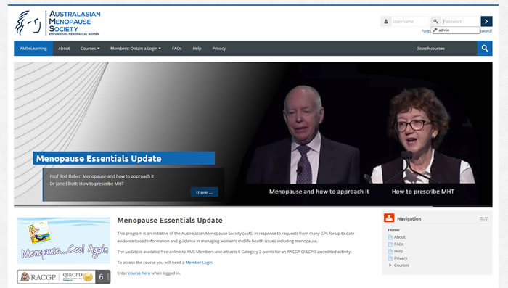Click the user icon beside Username
508x288 pixels.
[x=385, y=21]
